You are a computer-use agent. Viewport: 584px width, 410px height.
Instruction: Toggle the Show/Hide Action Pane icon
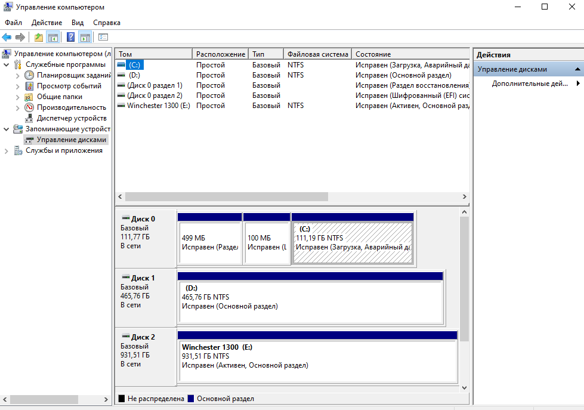click(85, 37)
